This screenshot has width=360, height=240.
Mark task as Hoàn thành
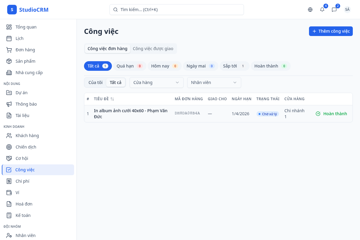(331, 114)
